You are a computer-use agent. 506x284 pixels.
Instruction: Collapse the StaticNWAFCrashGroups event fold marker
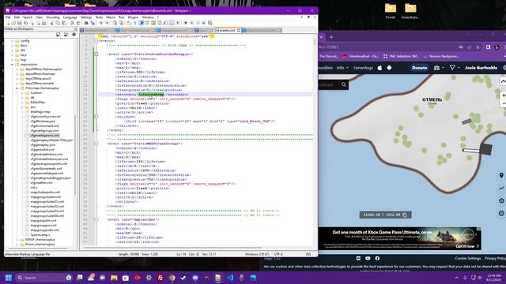(x=96, y=144)
